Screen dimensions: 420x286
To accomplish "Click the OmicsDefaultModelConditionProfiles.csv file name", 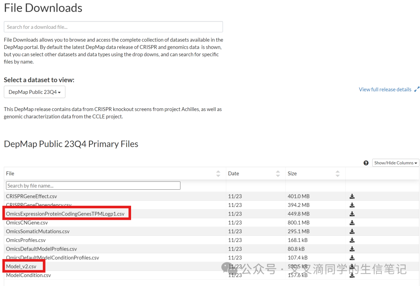I will [52, 258].
